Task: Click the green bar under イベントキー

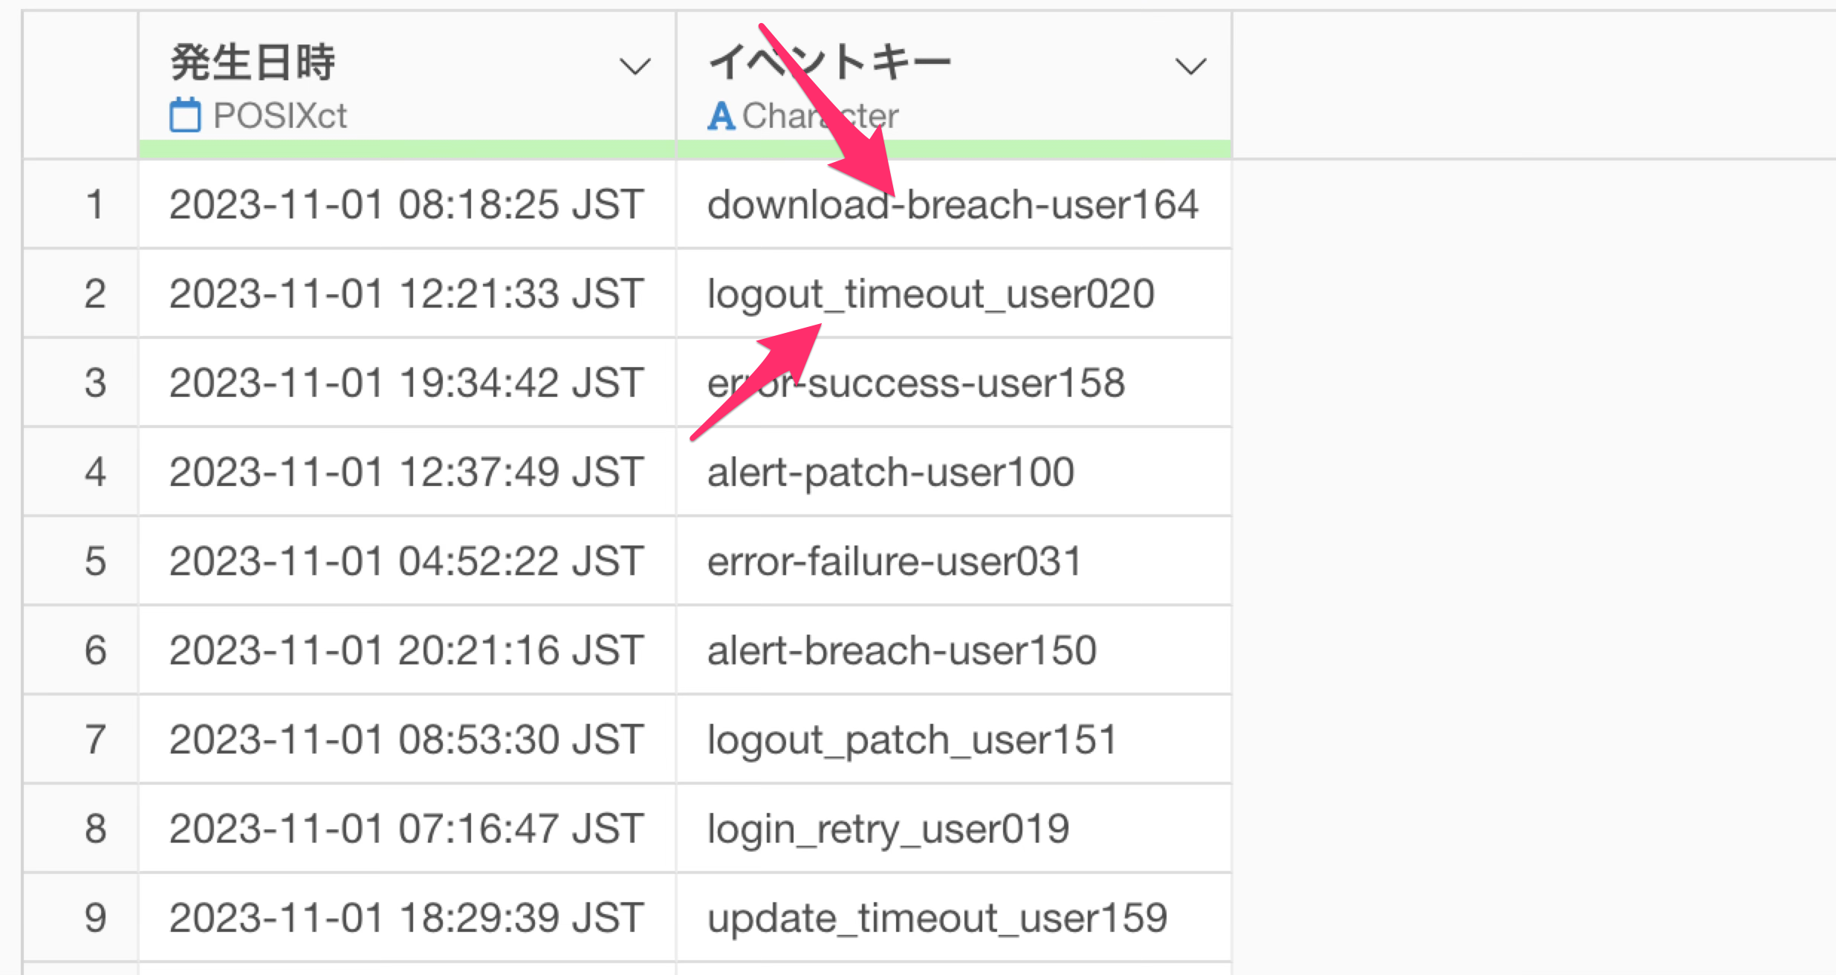Action: pyautogui.click(x=954, y=149)
